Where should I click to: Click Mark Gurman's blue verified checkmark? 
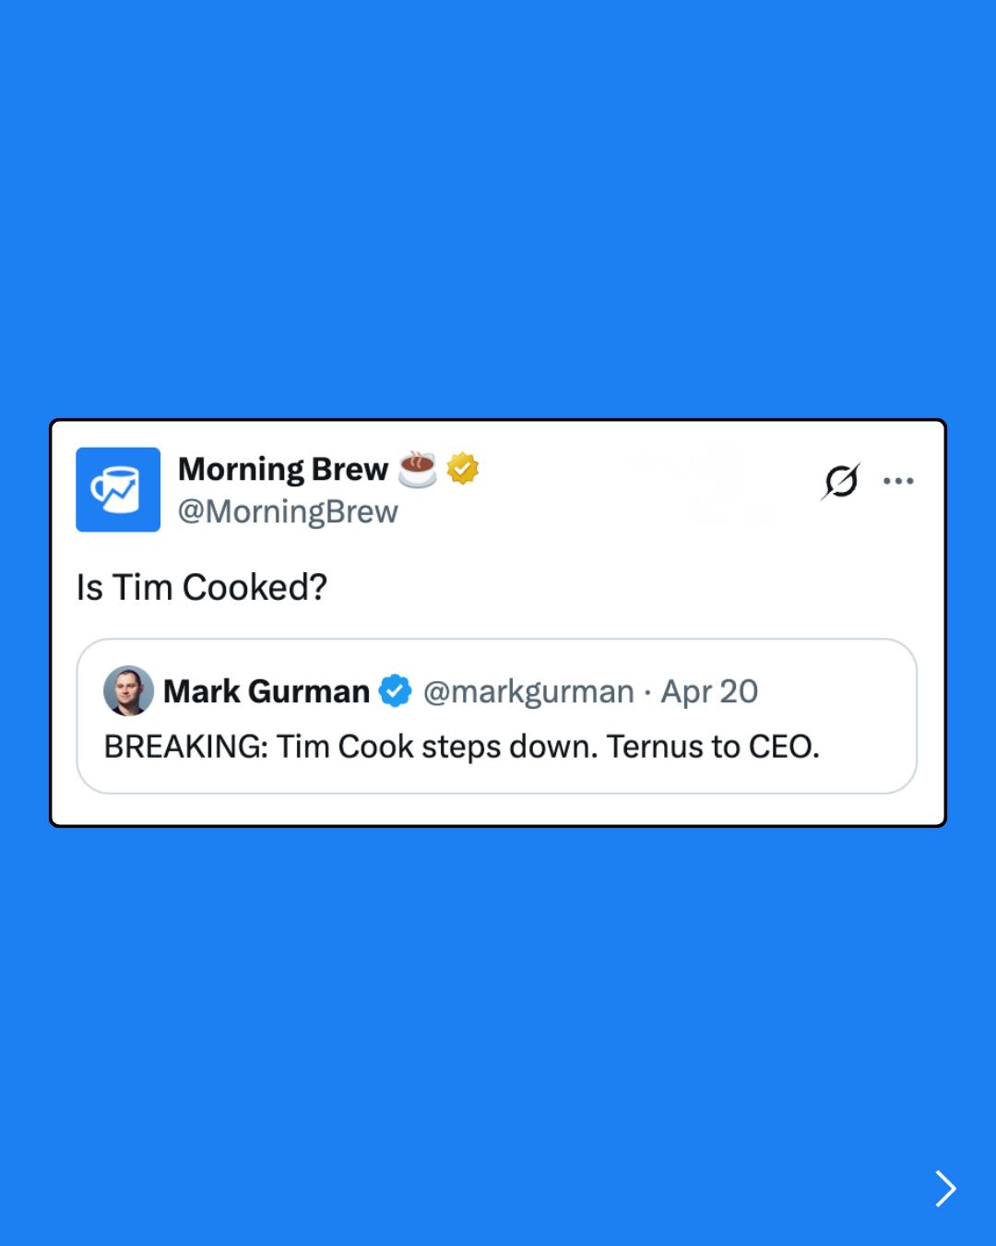(396, 691)
